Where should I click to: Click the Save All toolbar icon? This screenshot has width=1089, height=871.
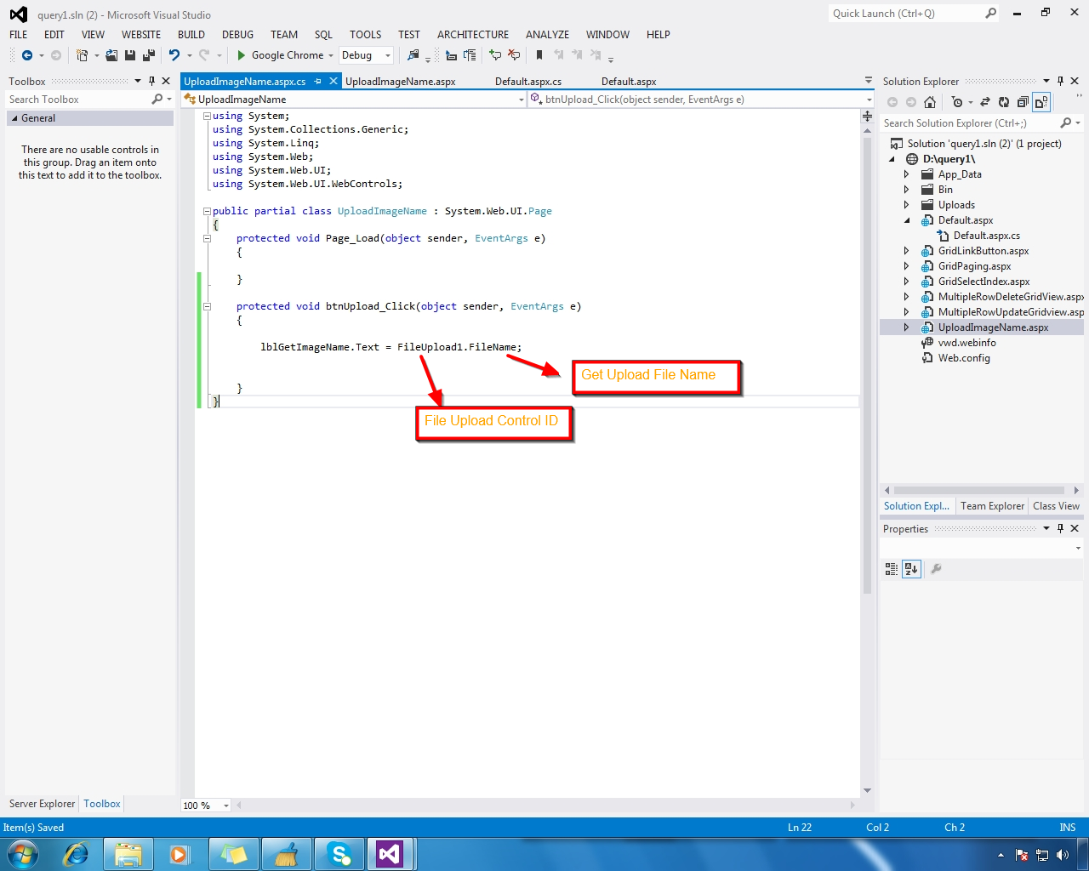[147, 54]
